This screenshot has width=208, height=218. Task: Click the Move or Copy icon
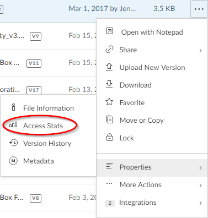tap(110, 119)
